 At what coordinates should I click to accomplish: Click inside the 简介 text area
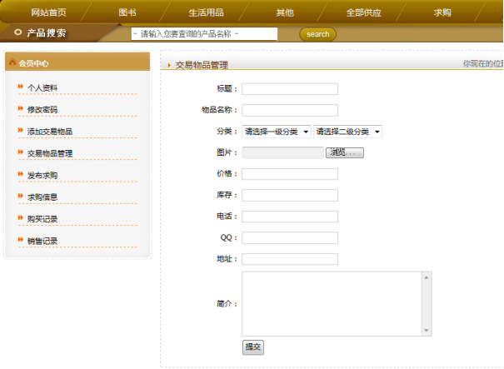coord(332,304)
